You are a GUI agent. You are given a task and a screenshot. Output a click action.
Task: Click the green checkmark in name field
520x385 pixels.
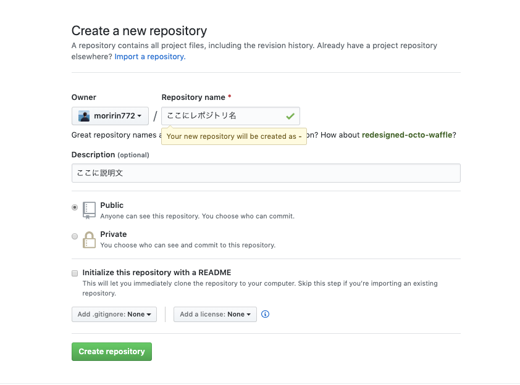pos(290,116)
